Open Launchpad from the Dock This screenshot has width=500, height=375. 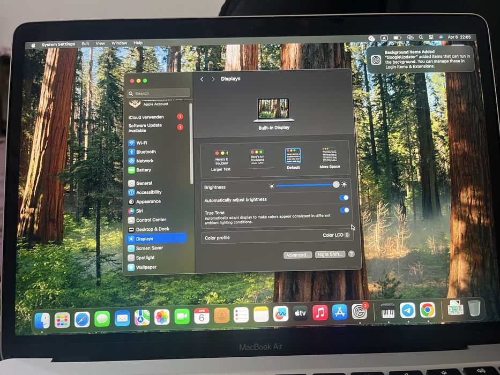(62, 320)
